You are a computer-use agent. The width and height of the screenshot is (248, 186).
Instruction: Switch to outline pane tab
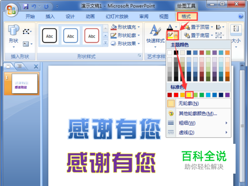[x=19, y=66]
